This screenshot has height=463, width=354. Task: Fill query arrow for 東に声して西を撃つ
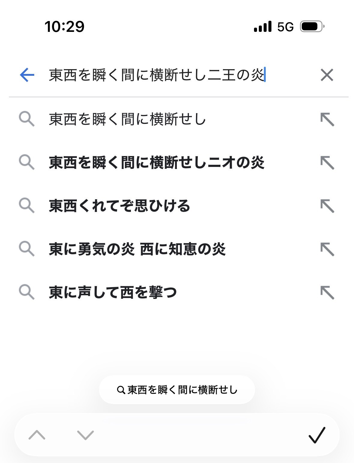click(327, 292)
